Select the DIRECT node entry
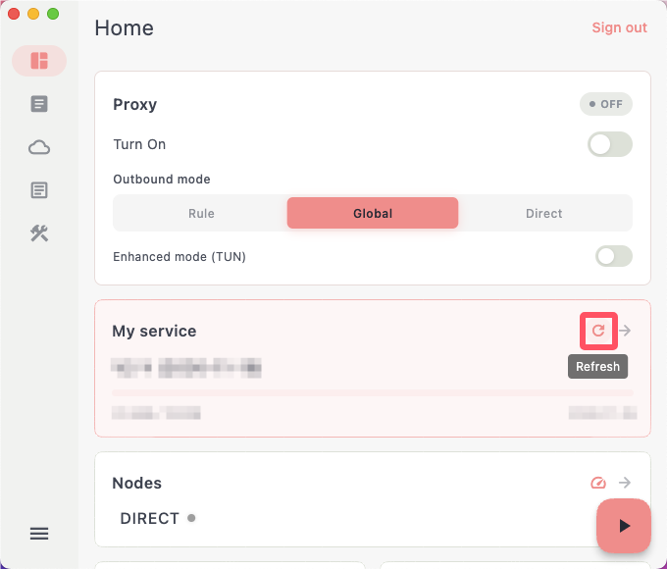This screenshot has width=667, height=569. coord(158,518)
